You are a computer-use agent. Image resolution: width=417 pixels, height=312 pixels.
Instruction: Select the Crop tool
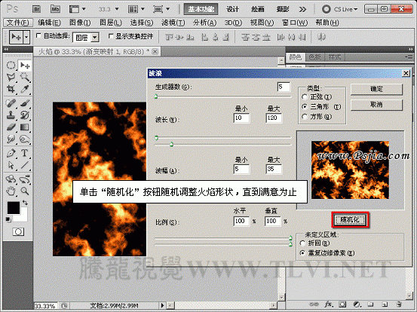pos(11,89)
